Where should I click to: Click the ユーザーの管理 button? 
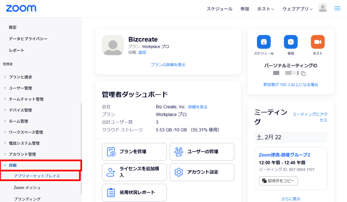tap(202, 152)
